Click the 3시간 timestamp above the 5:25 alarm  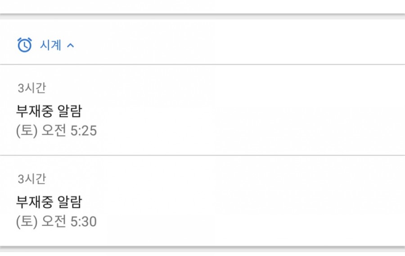(x=32, y=88)
